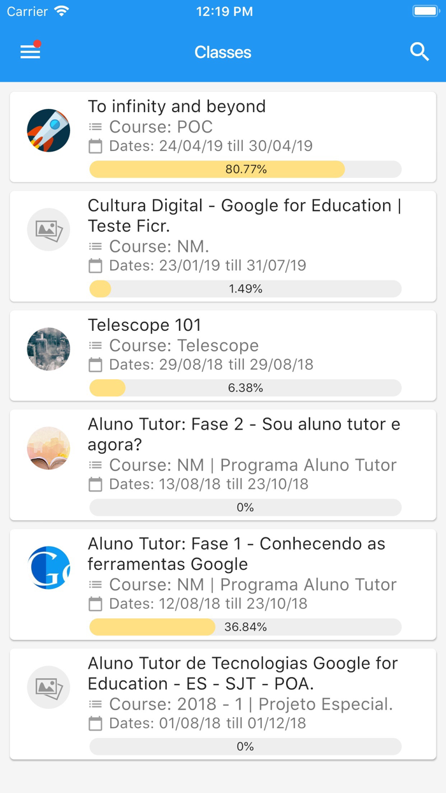Click the calendar icon on 'To infinity and beyond'

point(96,146)
